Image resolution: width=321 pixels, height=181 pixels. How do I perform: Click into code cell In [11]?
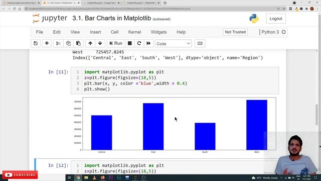coord(175,80)
